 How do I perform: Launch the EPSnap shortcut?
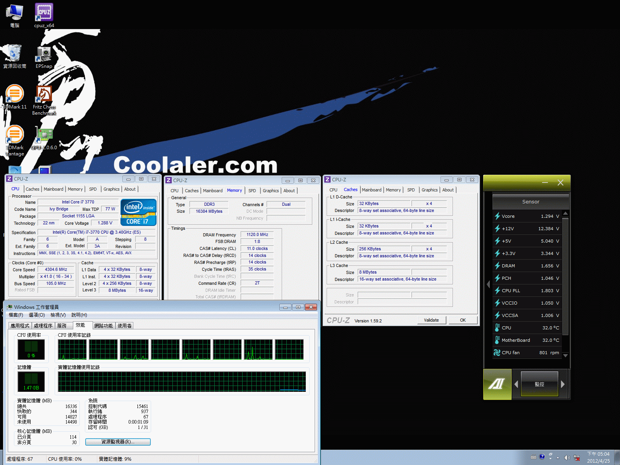(x=44, y=57)
